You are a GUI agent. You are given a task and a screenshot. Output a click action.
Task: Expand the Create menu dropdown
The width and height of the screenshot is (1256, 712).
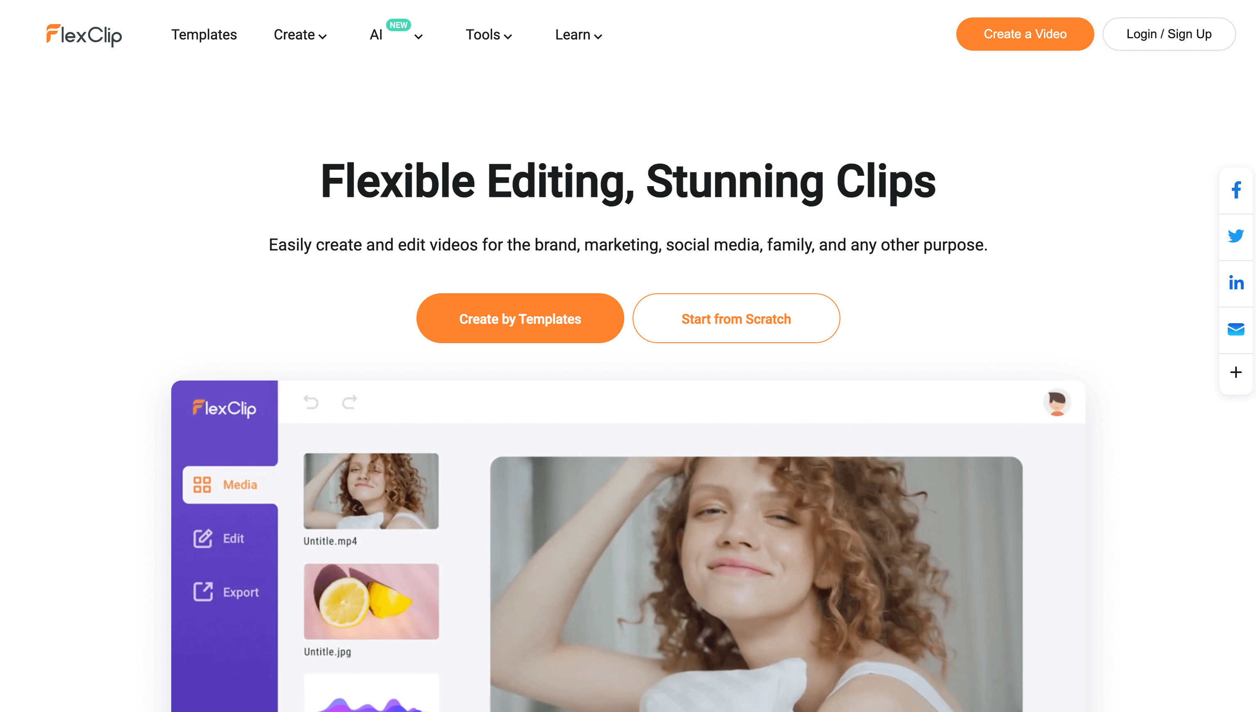pyautogui.click(x=300, y=34)
